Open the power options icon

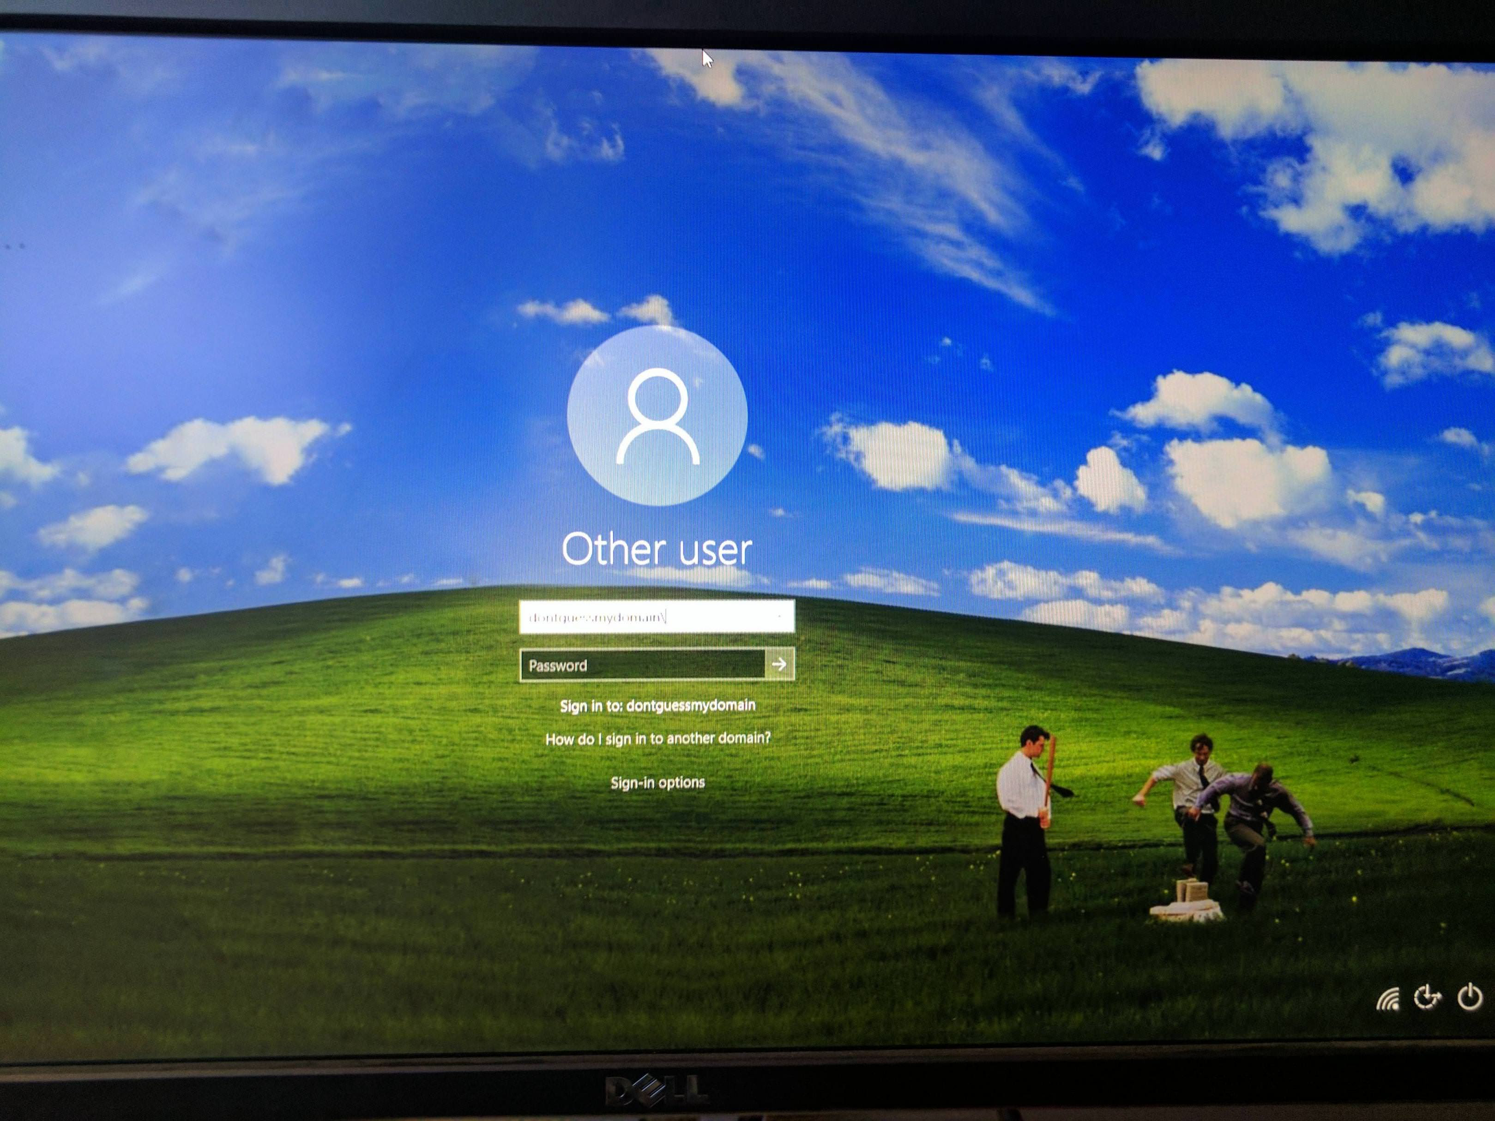tap(1470, 997)
